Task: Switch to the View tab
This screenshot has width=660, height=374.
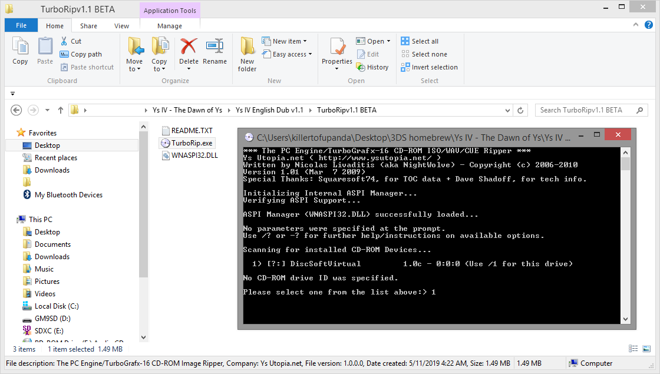Action: click(121, 26)
